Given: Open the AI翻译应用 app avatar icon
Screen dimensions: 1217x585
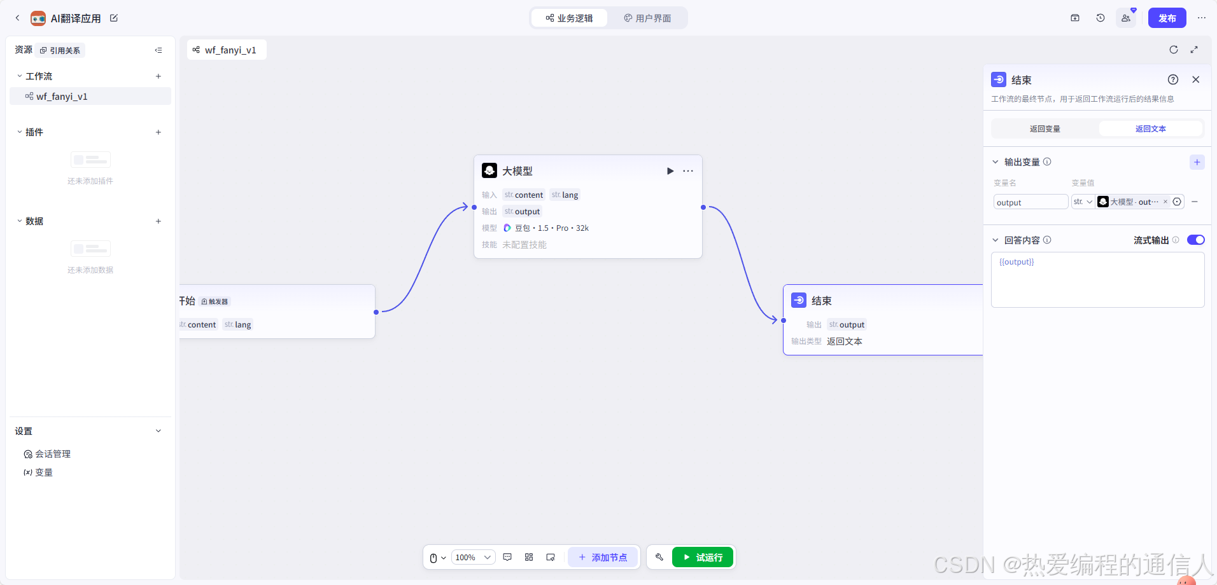Looking at the screenshot, I should [38, 18].
